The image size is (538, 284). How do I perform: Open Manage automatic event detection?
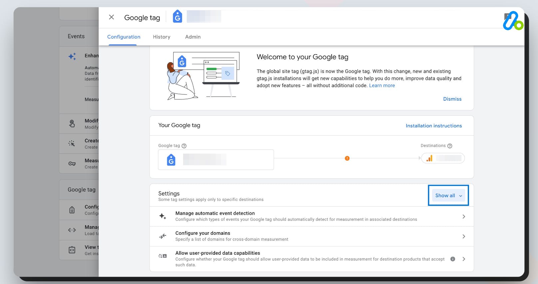[x=312, y=216]
